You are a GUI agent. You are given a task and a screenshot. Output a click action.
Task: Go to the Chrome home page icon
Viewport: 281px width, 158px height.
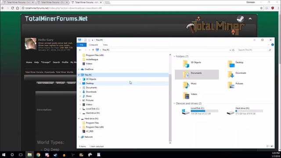pyautogui.click(x=18, y=8)
